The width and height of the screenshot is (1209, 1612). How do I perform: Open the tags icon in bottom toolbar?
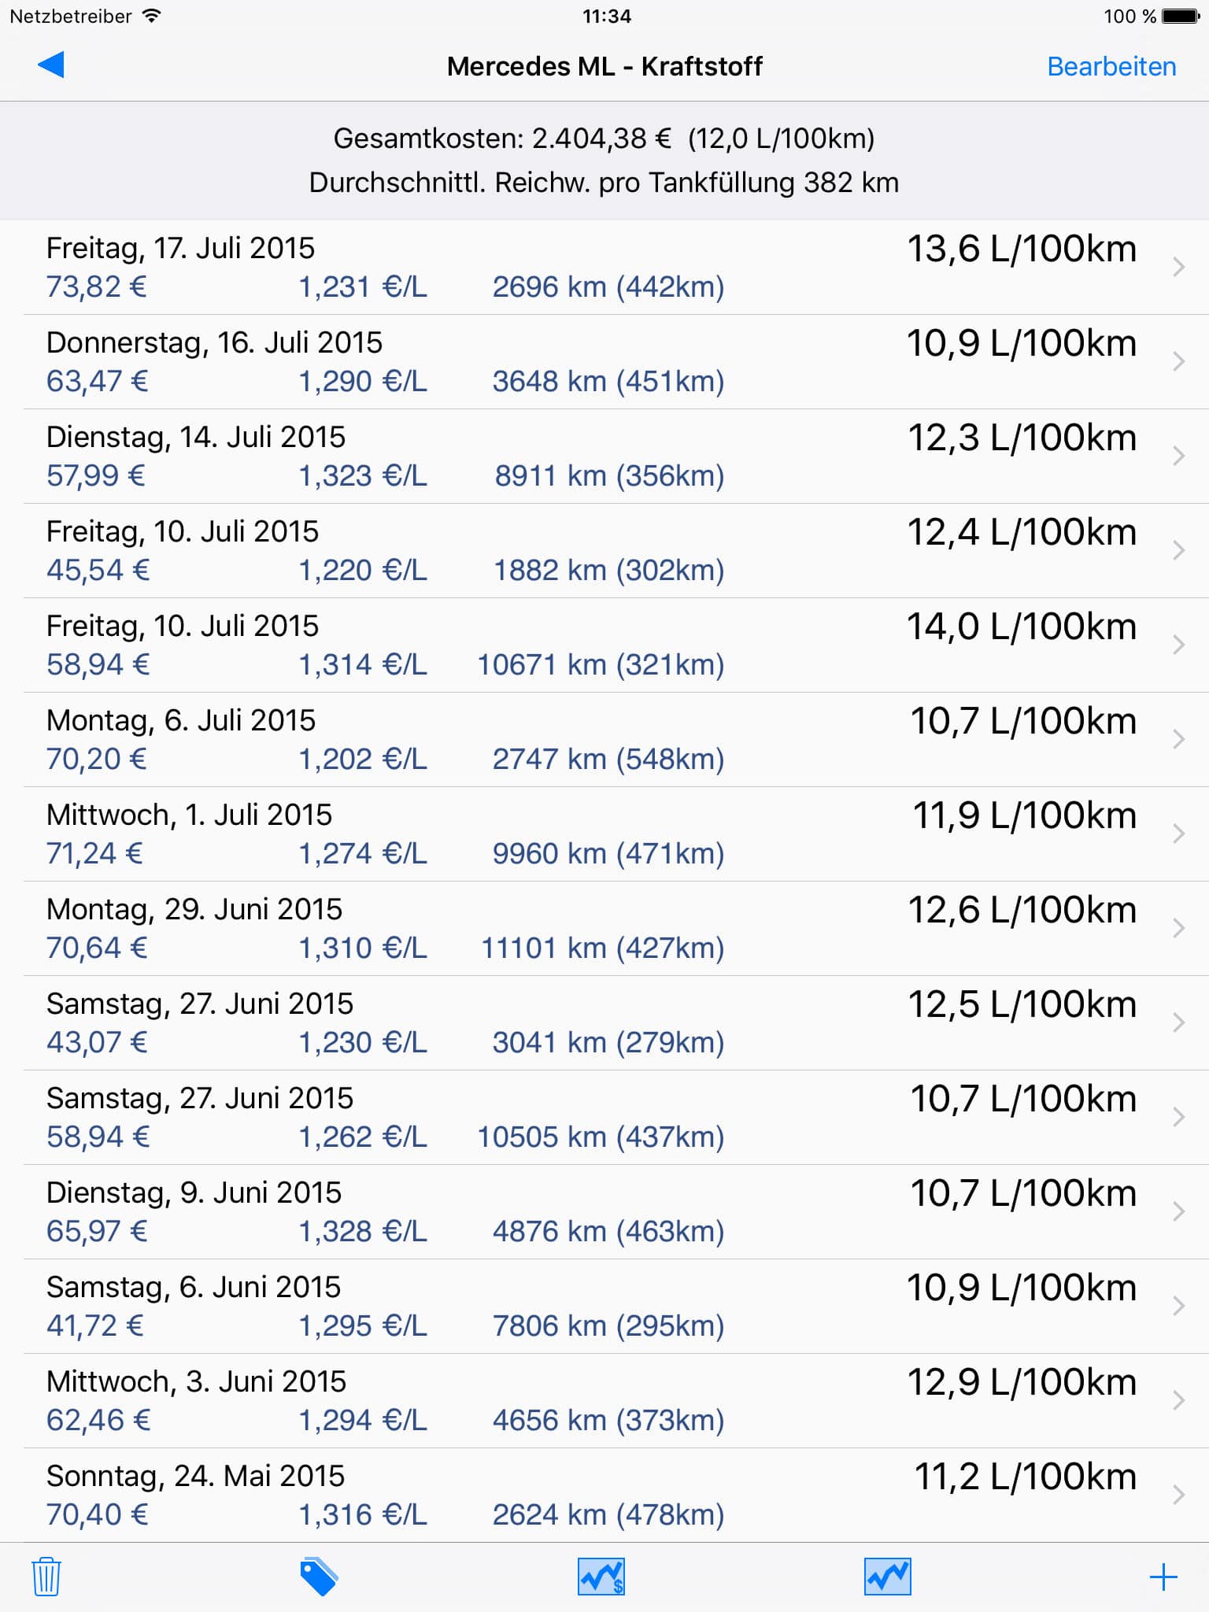(319, 1577)
